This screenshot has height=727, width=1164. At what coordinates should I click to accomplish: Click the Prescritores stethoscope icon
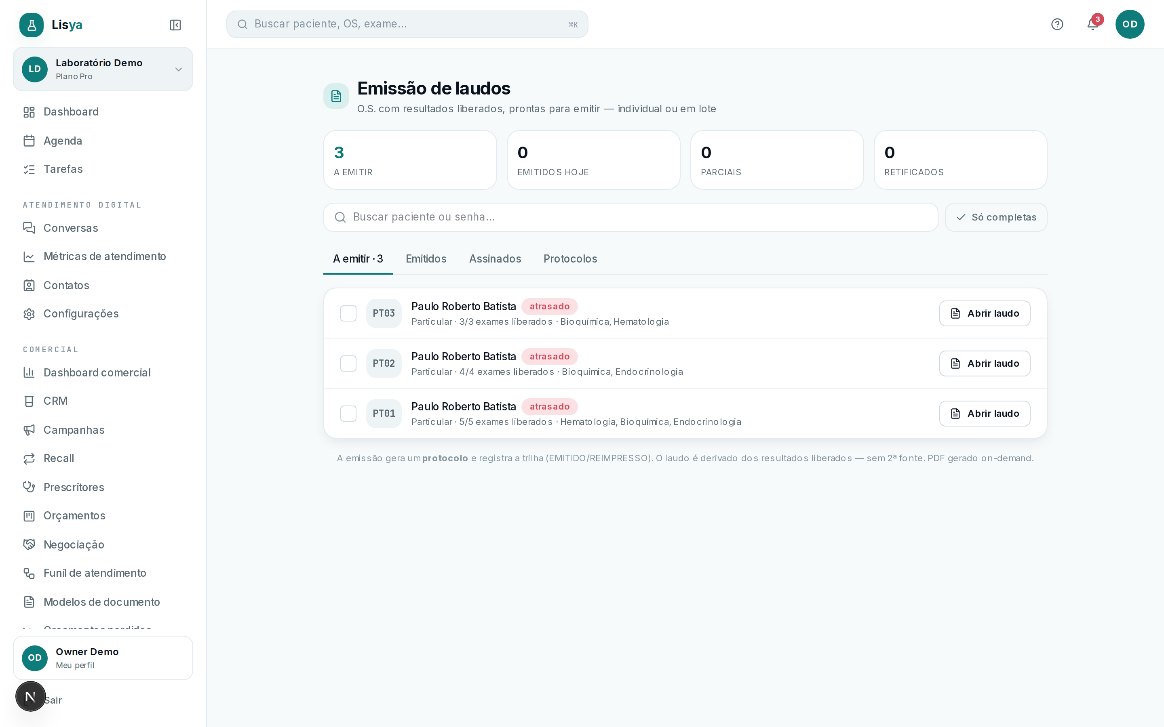(29, 487)
